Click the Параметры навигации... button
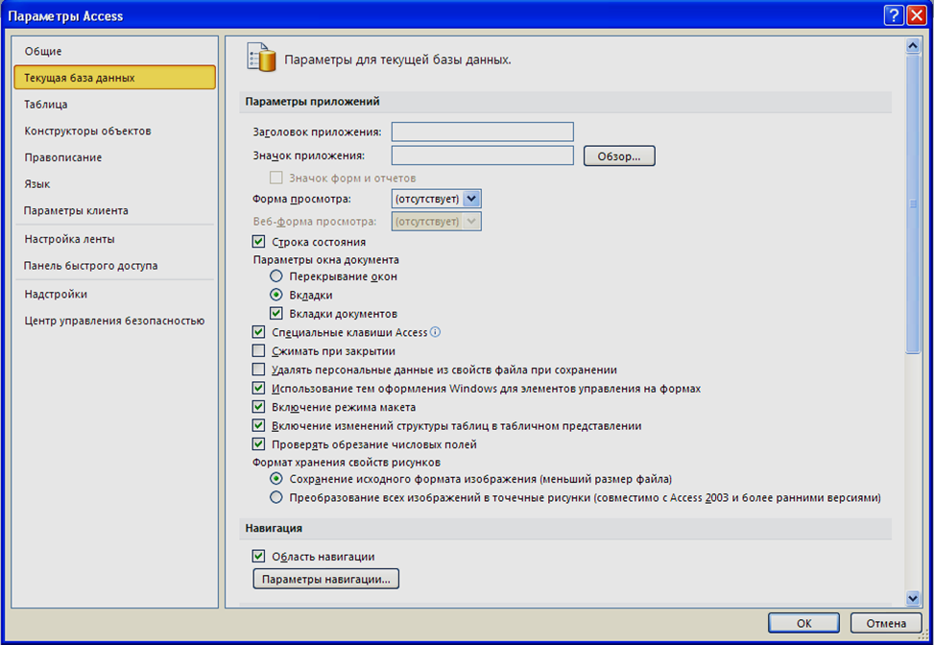Viewport: 934px width, 645px height. pos(325,579)
